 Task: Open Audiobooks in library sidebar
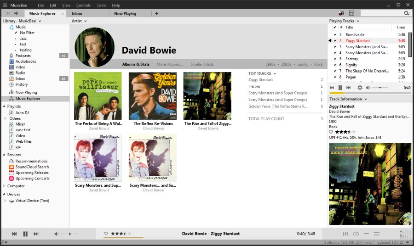tap(26, 61)
